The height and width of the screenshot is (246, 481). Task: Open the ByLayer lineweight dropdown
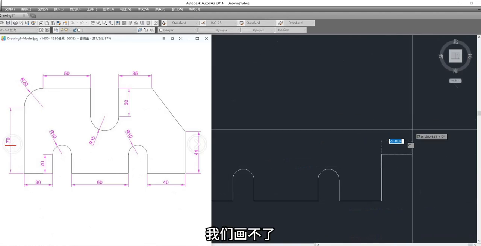tap(258, 30)
